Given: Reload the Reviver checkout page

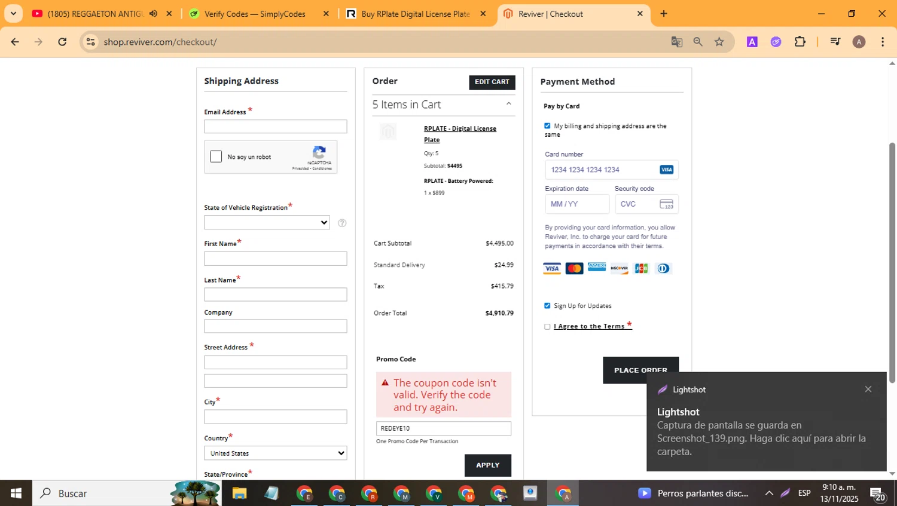Looking at the screenshot, I should (x=62, y=42).
